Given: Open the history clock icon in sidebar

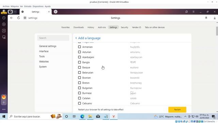Looking at the screenshot, I should [x=4, y=18].
